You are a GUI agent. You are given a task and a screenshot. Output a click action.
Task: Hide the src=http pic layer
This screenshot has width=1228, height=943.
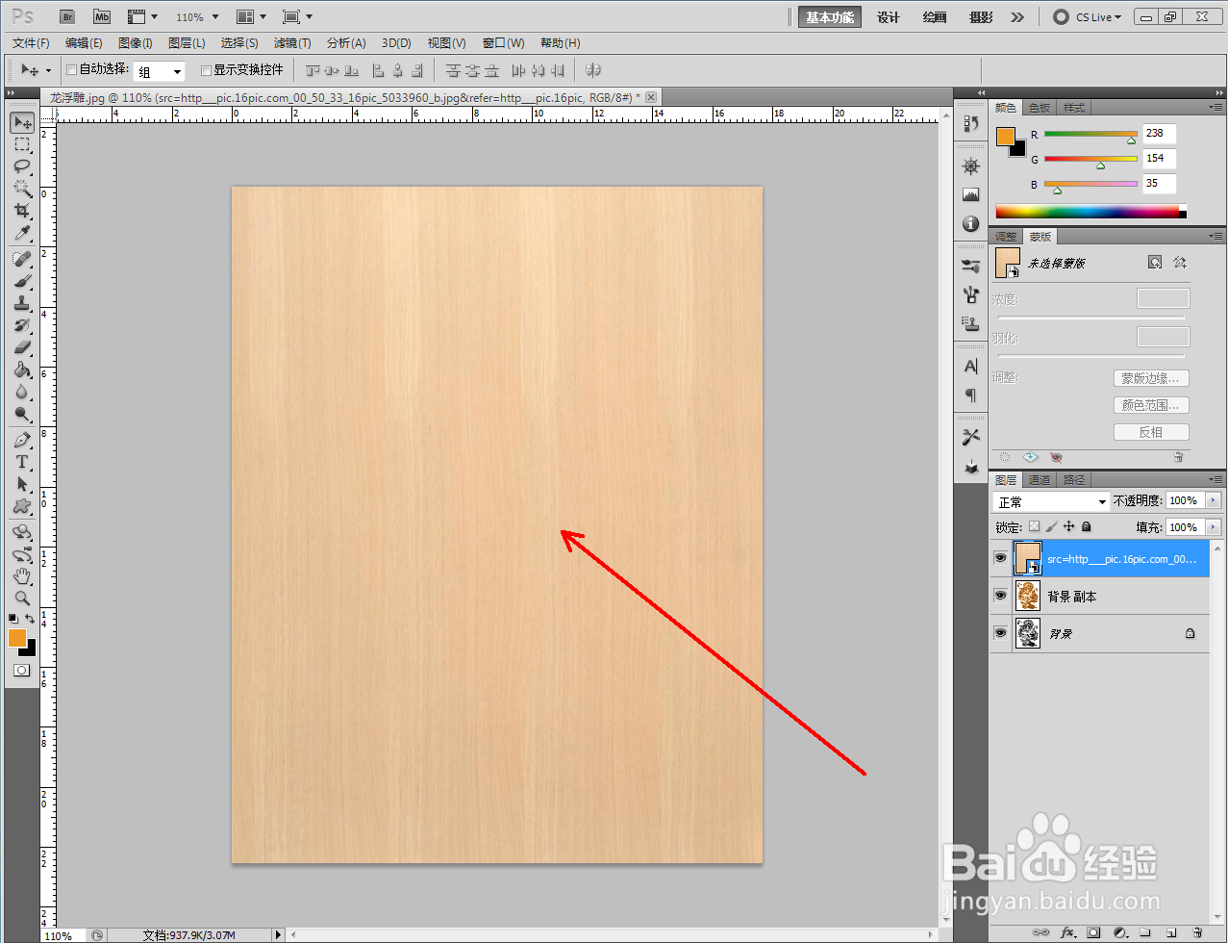1000,558
